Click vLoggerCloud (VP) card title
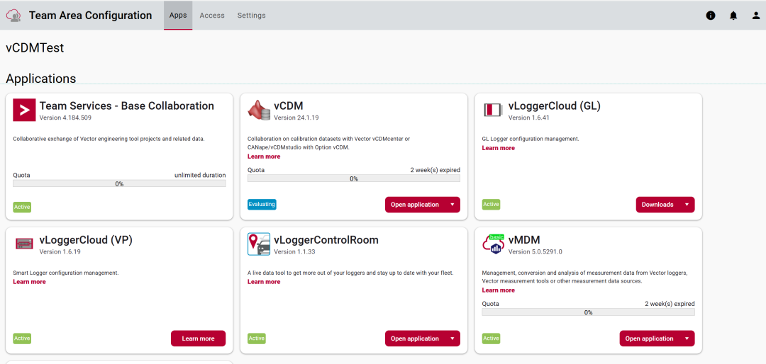This screenshot has width=766, height=364. point(86,240)
